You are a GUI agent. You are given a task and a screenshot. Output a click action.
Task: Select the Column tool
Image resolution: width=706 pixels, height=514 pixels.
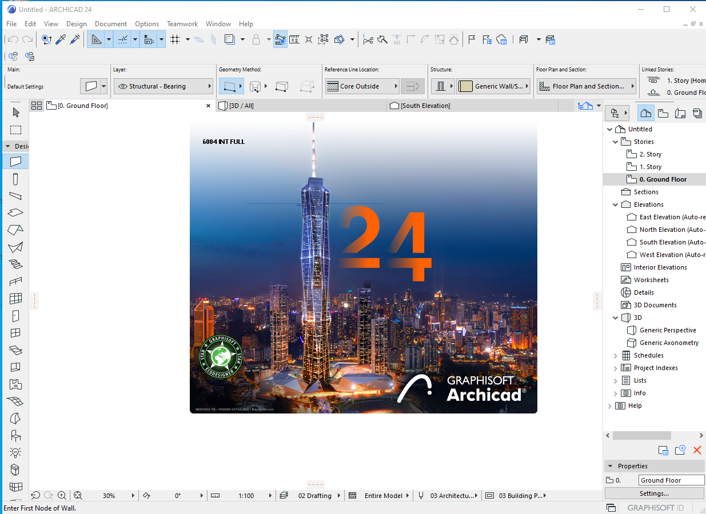click(15, 179)
